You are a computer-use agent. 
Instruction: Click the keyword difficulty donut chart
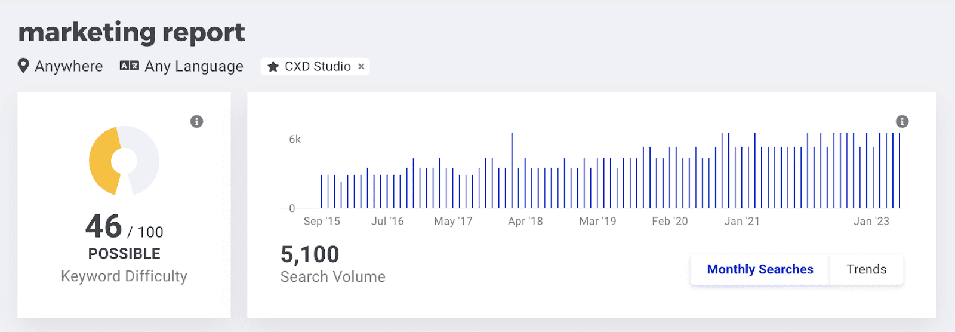(x=124, y=161)
